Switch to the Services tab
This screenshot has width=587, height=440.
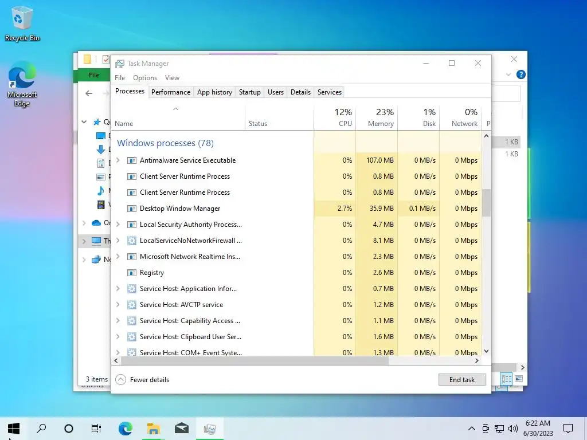330,92
